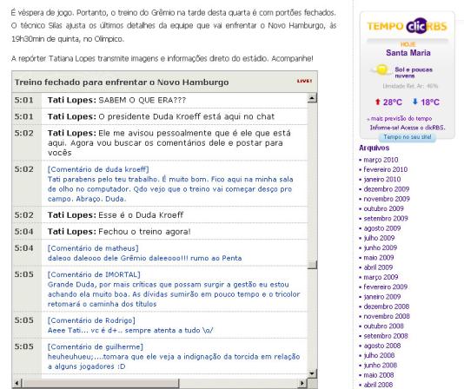The image size is (464, 389).
Task: Open the março 2009 archive
Action: [381, 277]
